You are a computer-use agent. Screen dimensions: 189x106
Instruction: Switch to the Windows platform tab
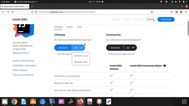[x=58, y=27]
